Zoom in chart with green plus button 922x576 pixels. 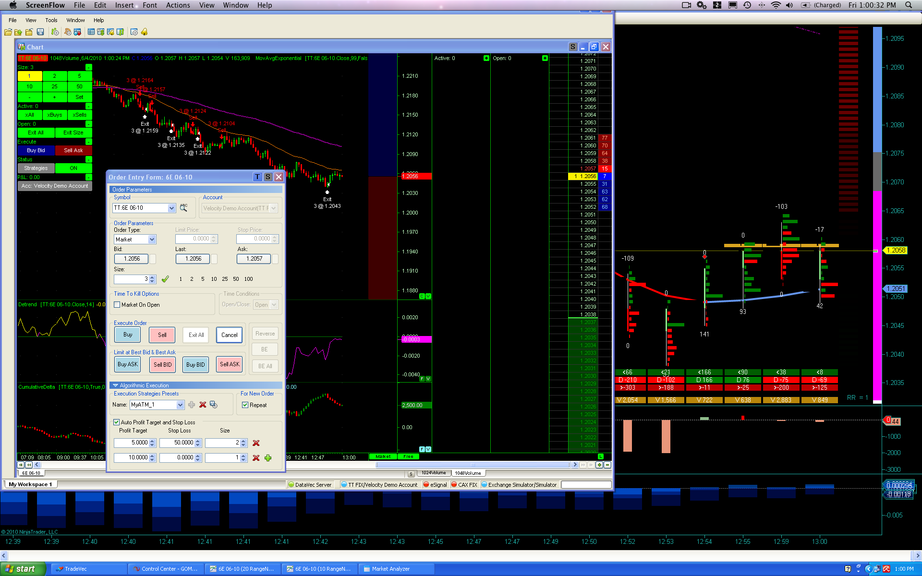pos(599,465)
